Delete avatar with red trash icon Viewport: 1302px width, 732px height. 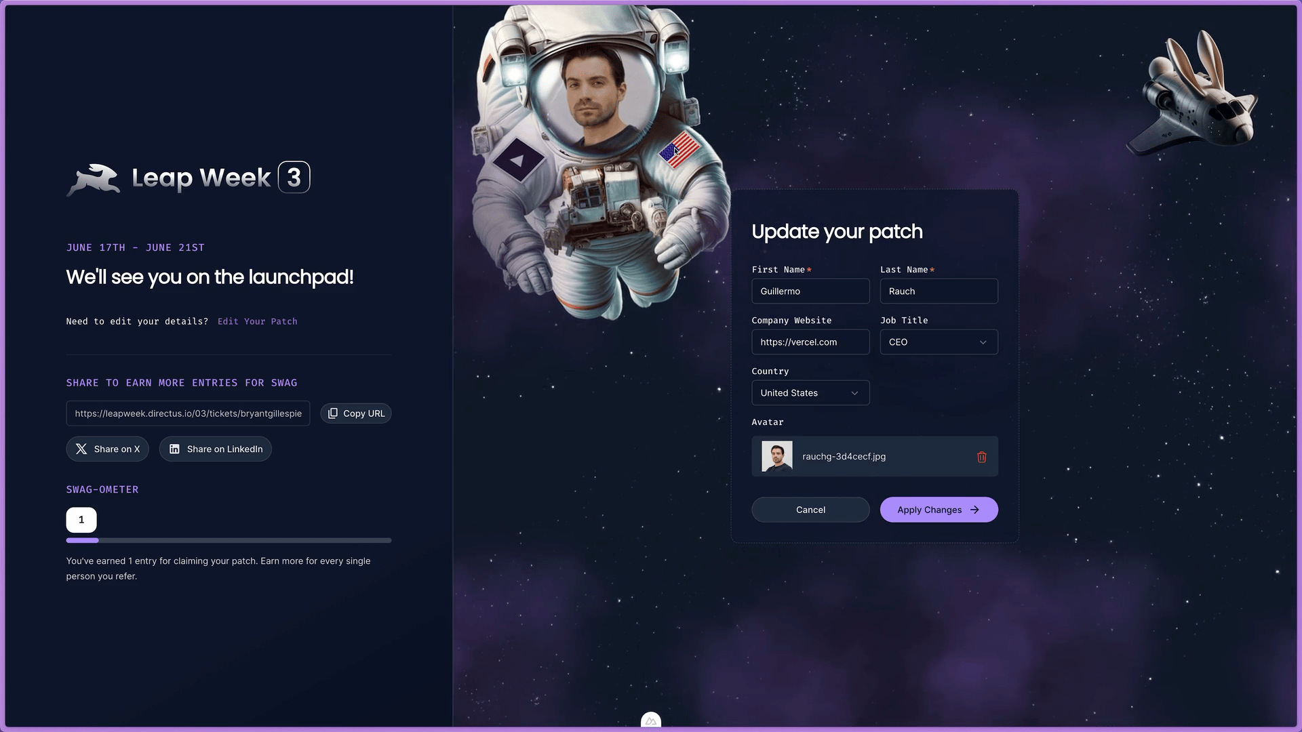(981, 457)
